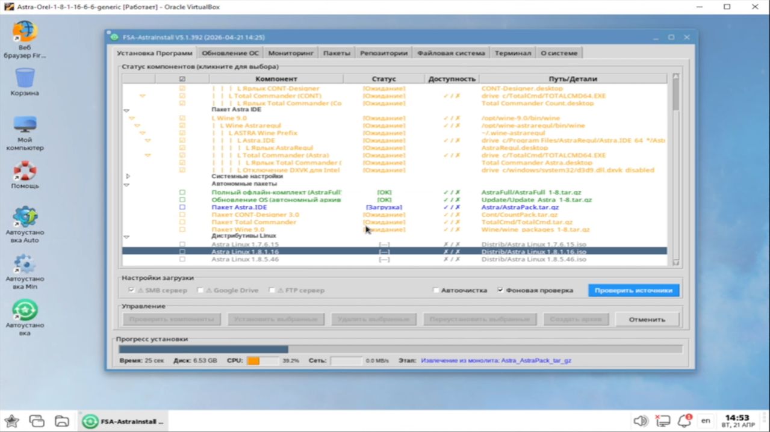Collapse the Дистрибутивы Linux group
Screen dimensions: 770x432
point(126,237)
